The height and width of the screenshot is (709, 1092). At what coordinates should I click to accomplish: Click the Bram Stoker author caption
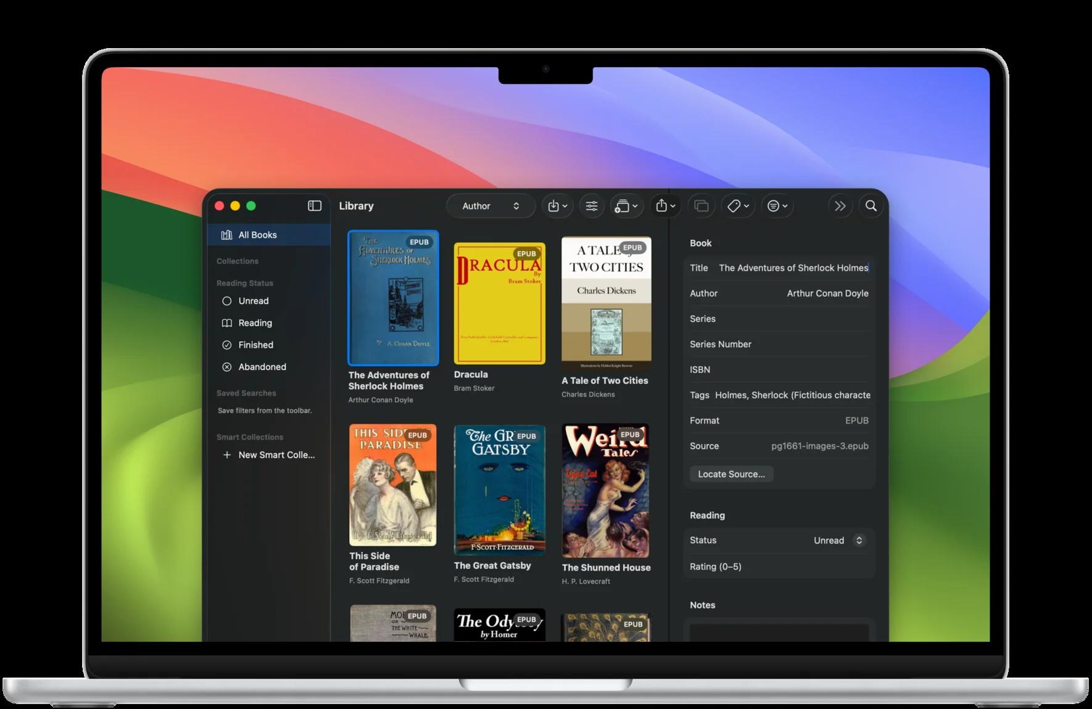click(x=474, y=388)
